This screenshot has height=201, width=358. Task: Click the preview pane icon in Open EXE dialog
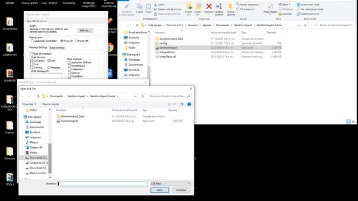[181, 104]
